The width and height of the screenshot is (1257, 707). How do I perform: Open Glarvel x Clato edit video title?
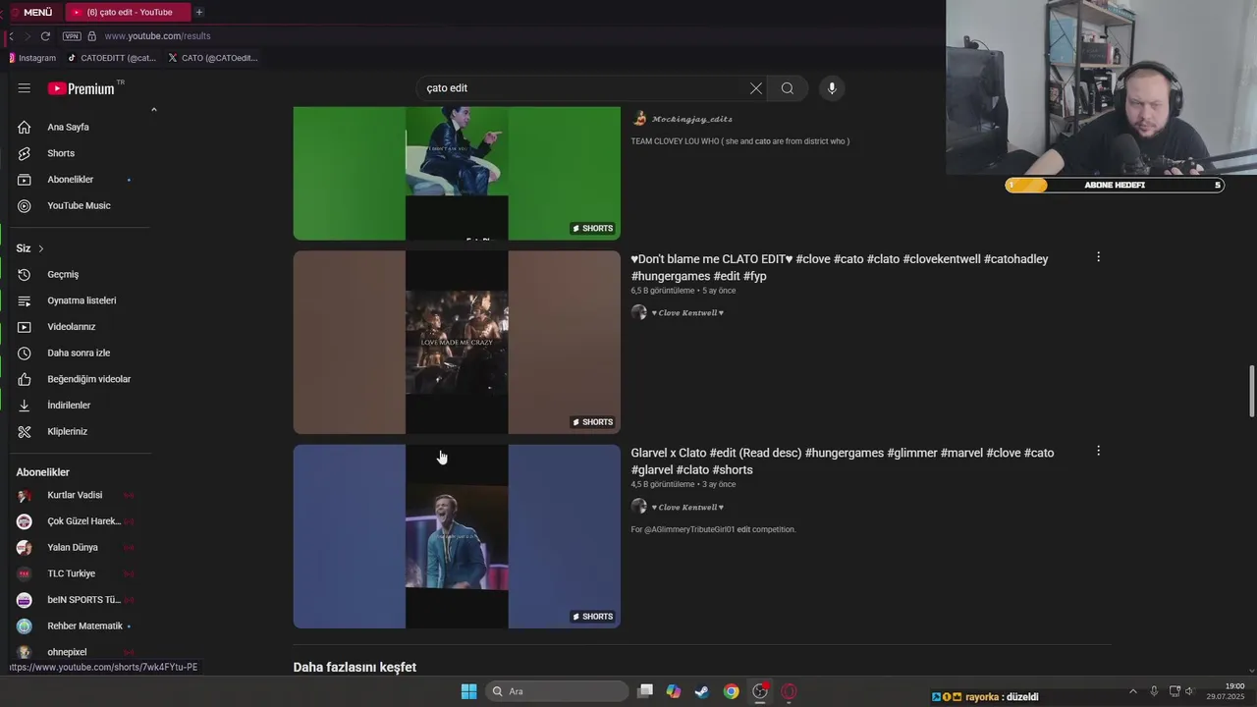click(843, 462)
